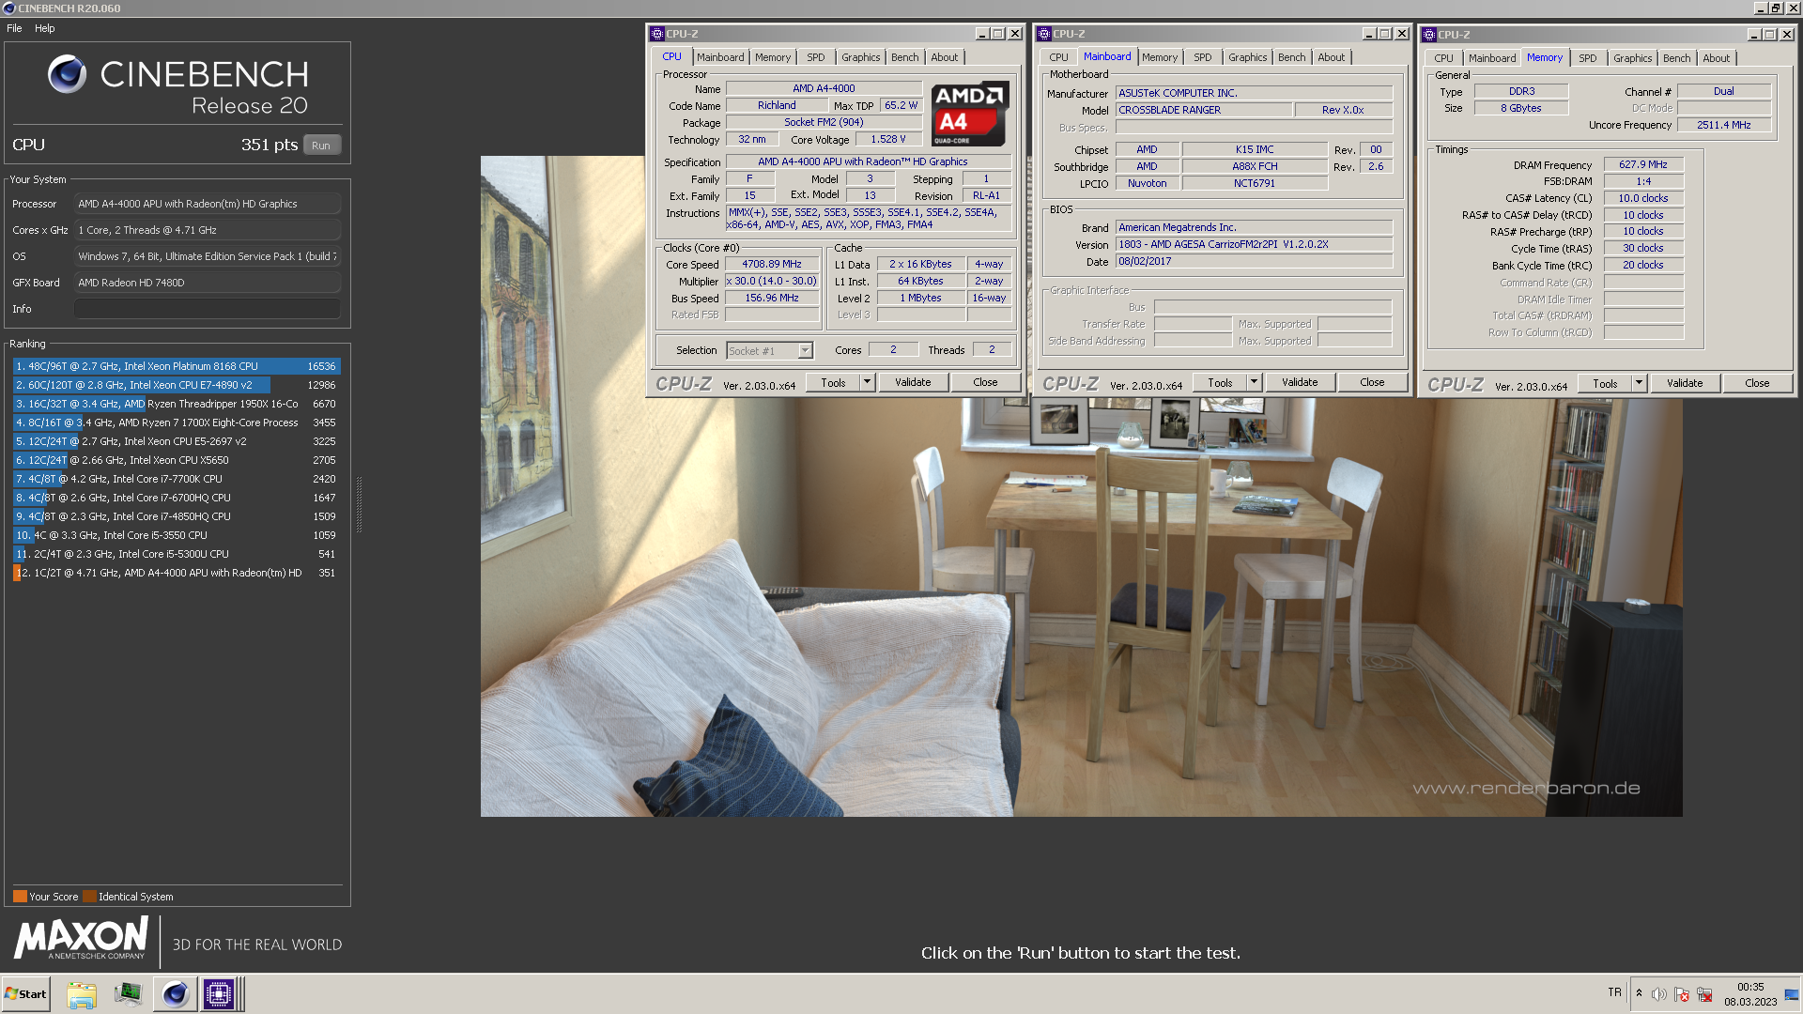
Task: Open Windows Explorer from taskbar
Action: click(82, 994)
